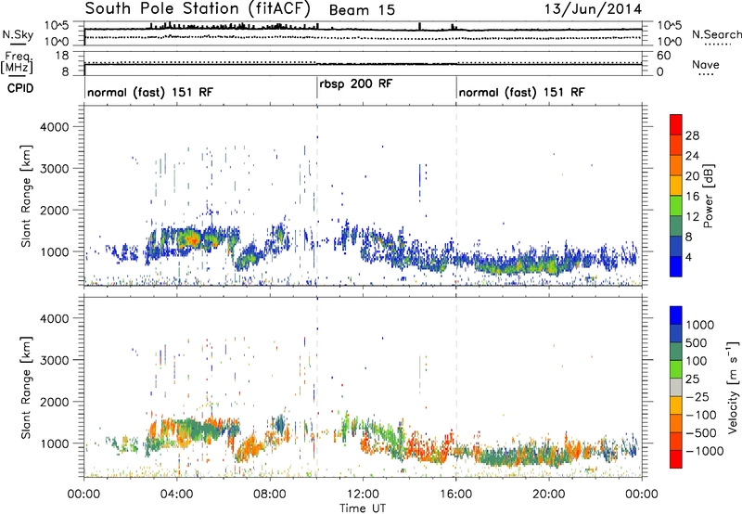Click the "-1000" tick on Velocity color bar
Image resolution: width=742 pixels, height=514 pixels.
(705, 451)
